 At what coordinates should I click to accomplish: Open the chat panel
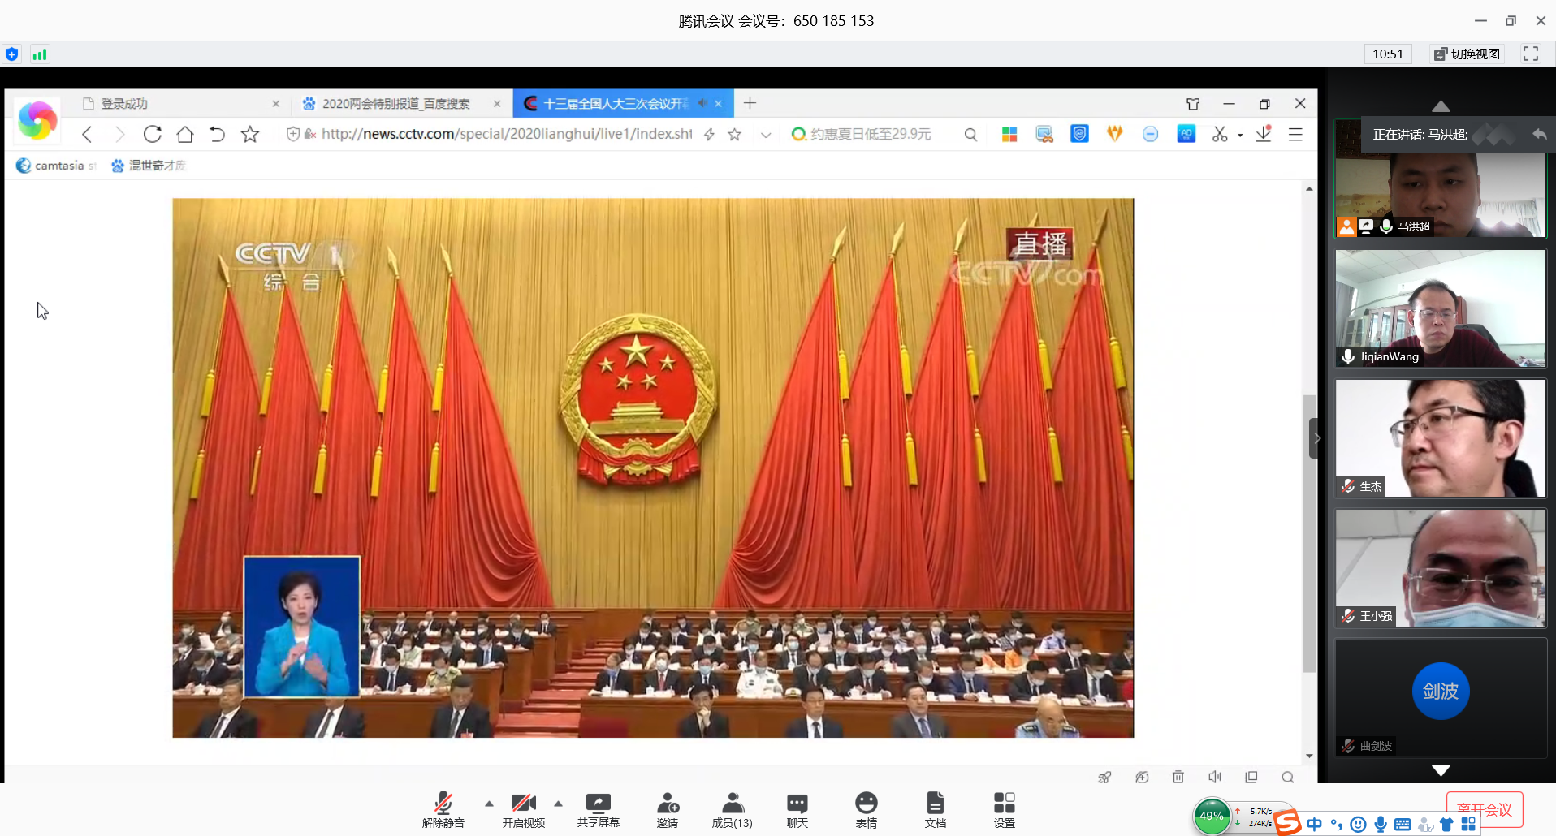797,804
